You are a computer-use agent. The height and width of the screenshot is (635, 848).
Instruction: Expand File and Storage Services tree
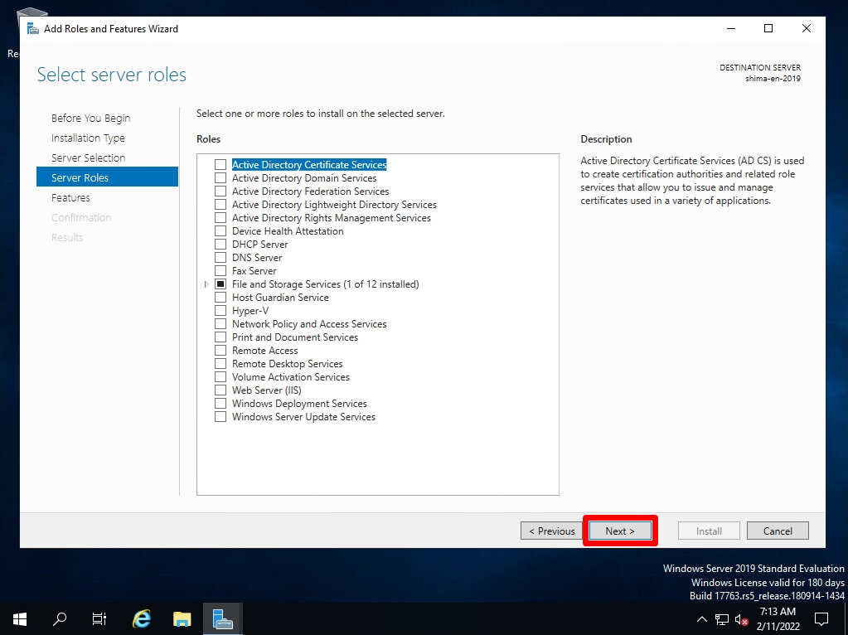(x=206, y=284)
